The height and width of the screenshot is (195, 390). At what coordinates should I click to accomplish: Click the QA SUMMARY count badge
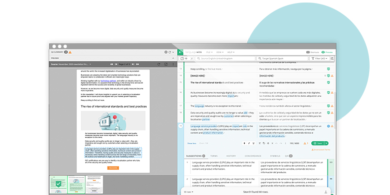tap(66, 52)
